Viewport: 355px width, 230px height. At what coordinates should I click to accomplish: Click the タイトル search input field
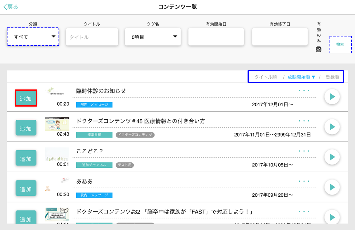92,37
